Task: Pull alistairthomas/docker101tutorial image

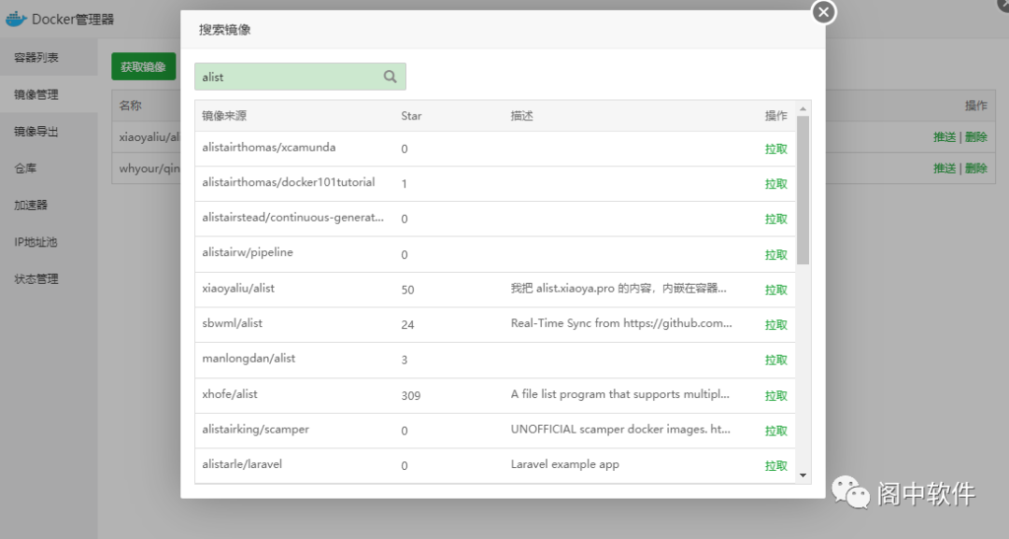Action: pyautogui.click(x=775, y=184)
